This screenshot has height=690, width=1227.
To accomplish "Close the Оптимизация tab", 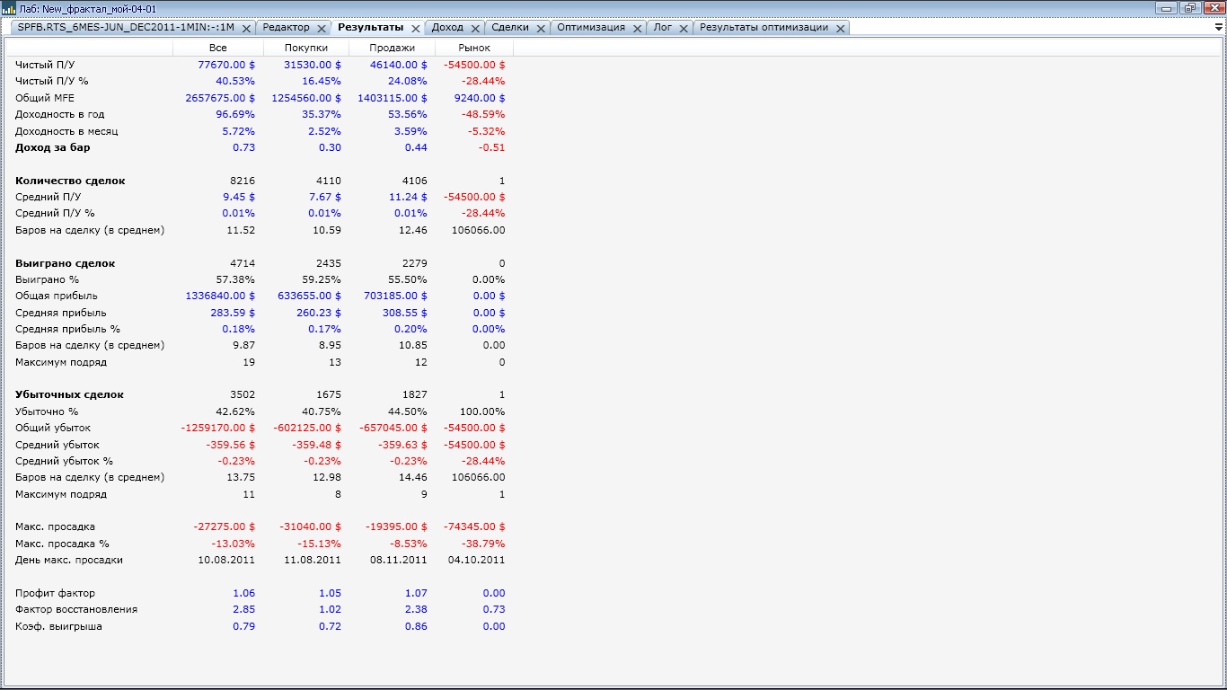I will (638, 29).
